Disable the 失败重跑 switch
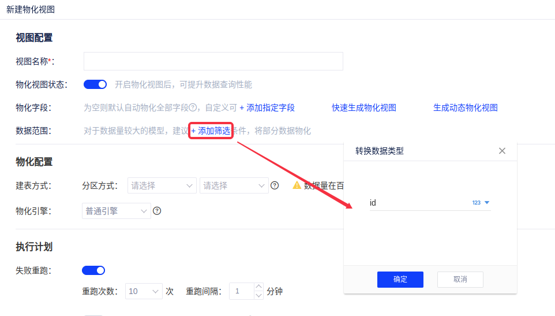Image resolution: width=555 pixels, height=316 pixels. (93, 270)
